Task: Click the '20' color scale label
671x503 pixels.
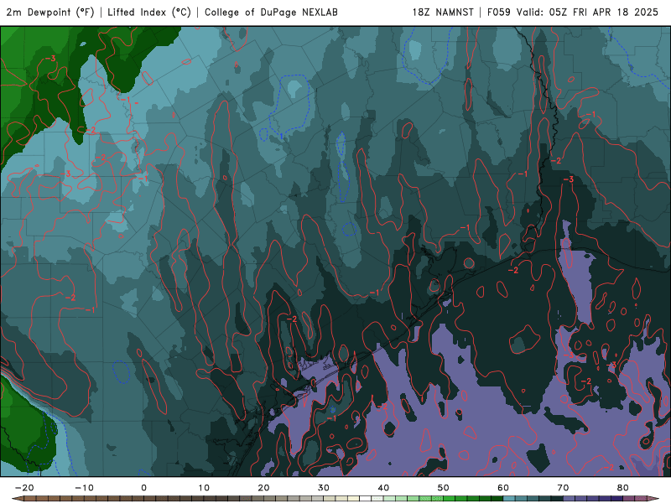Action: tap(263, 488)
